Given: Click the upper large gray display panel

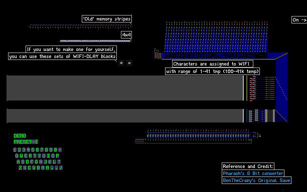Looking at the screenshot, I should point(125,88).
